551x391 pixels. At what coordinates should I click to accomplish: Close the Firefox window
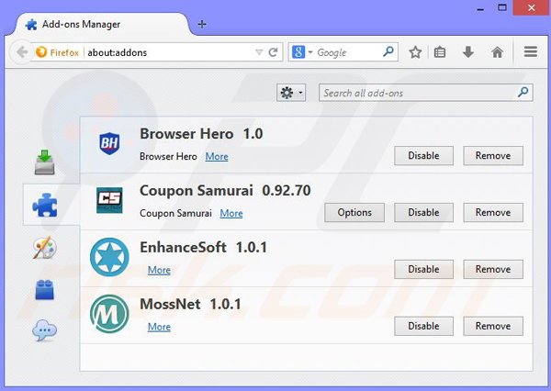click(x=532, y=7)
